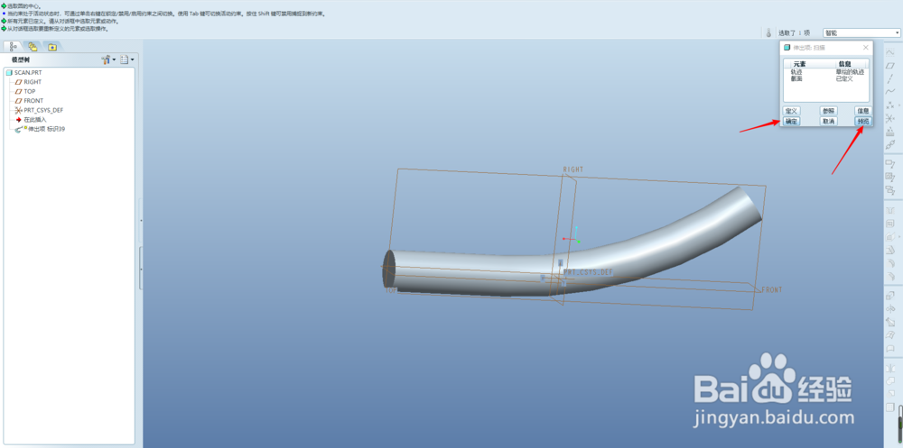This screenshot has height=448, width=903.
Task: Open the model tree Show dropdown
Action: click(127, 59)
